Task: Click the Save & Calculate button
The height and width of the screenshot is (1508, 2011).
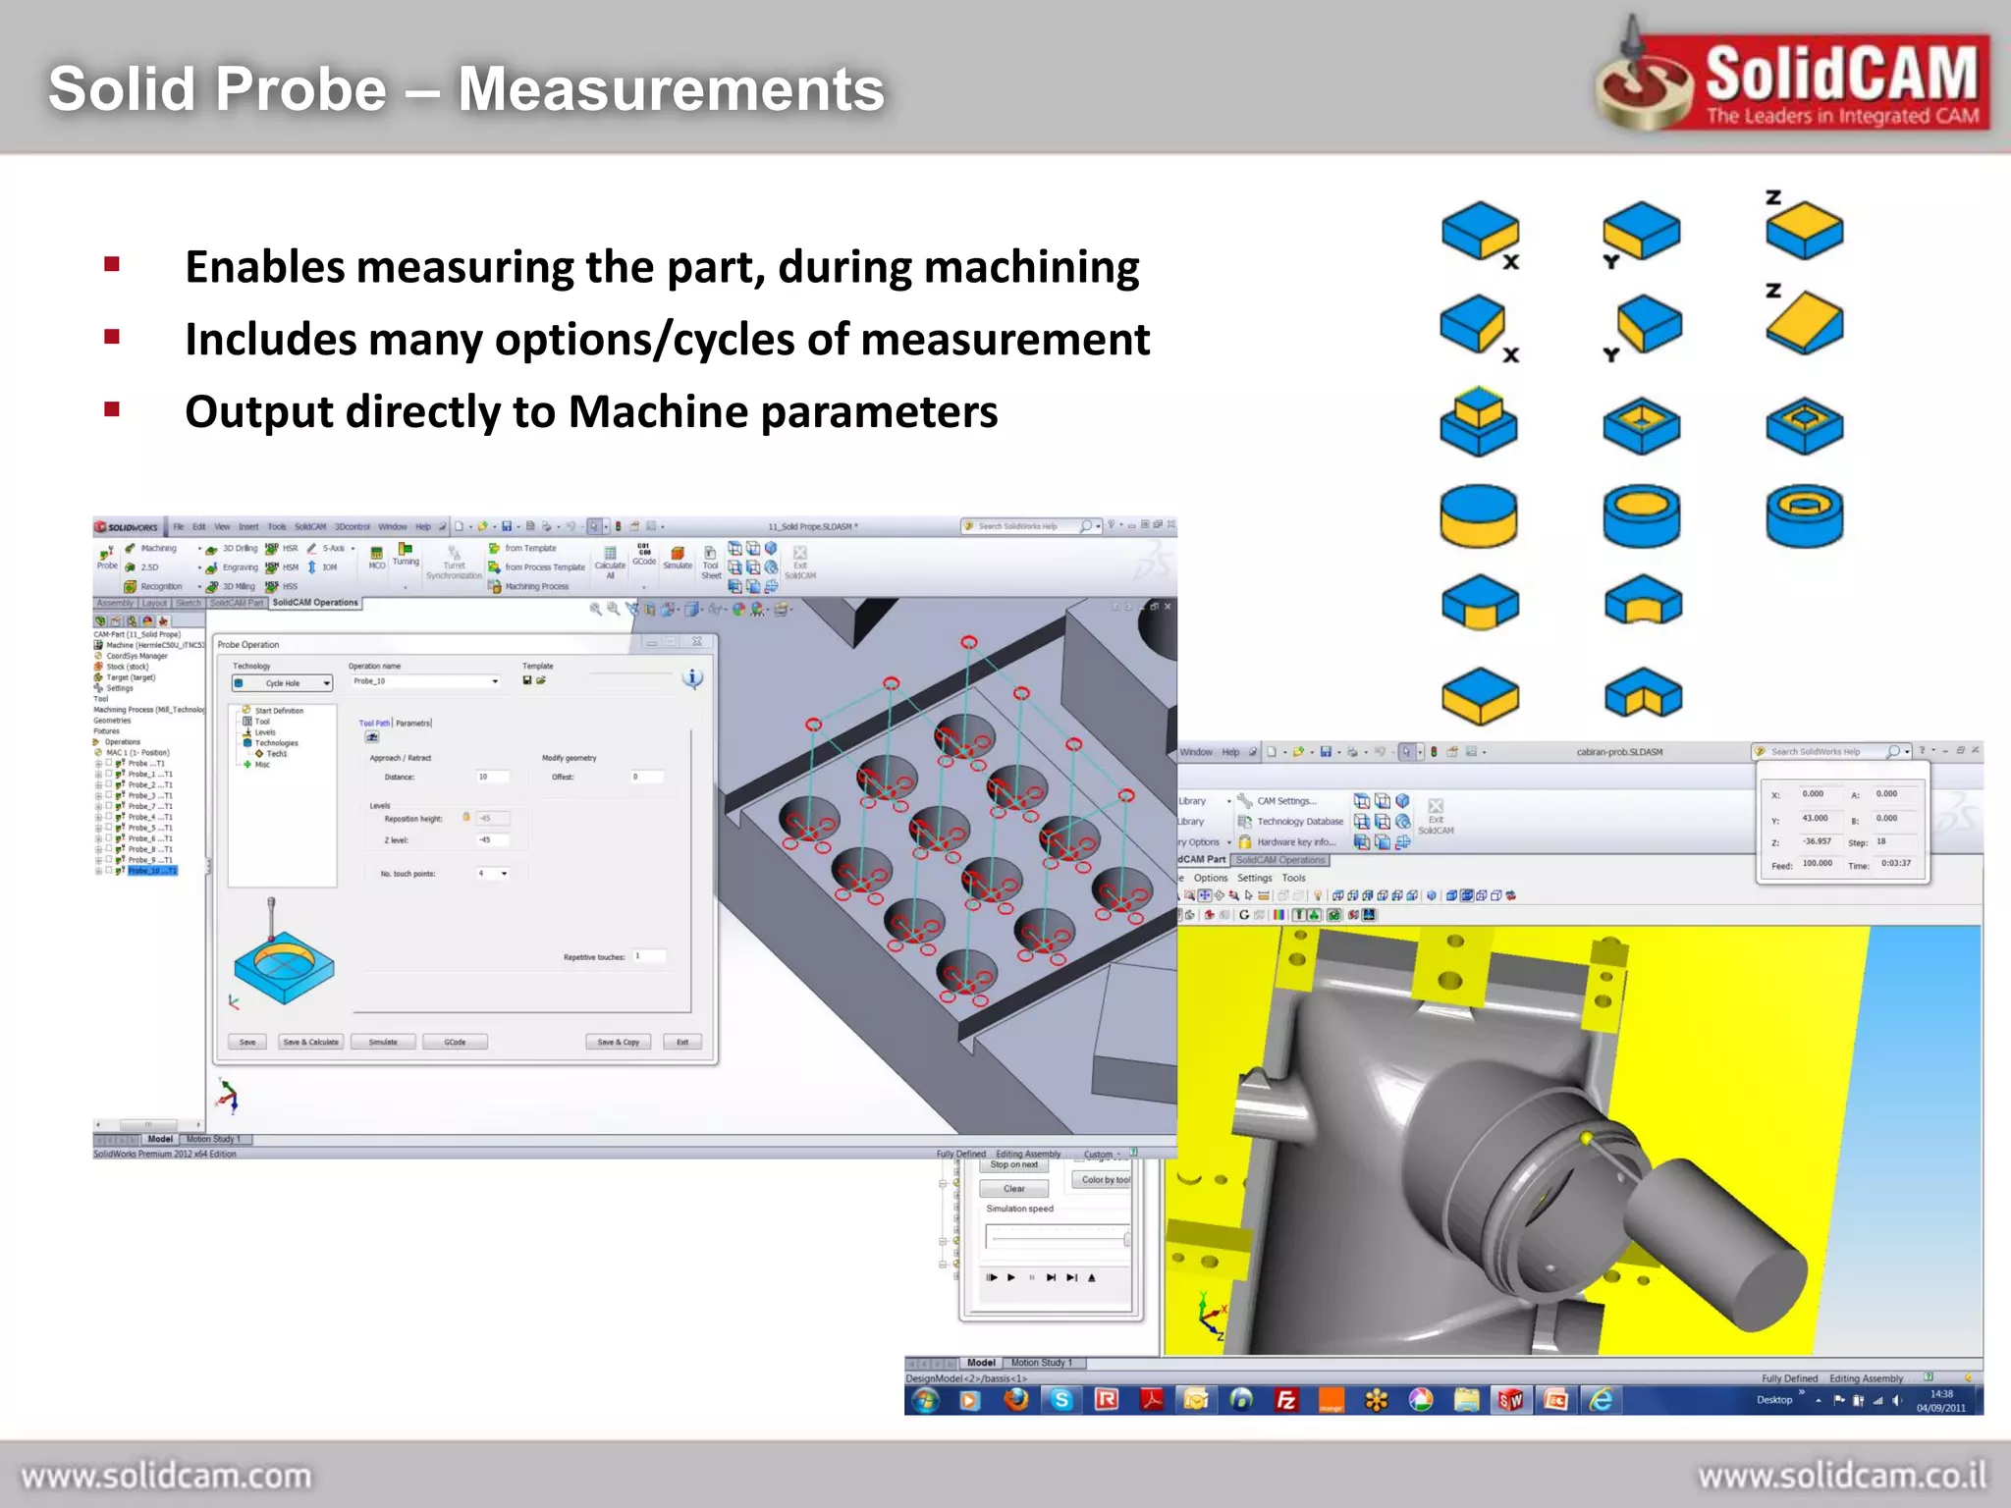Action: [x=310, y=1042]
